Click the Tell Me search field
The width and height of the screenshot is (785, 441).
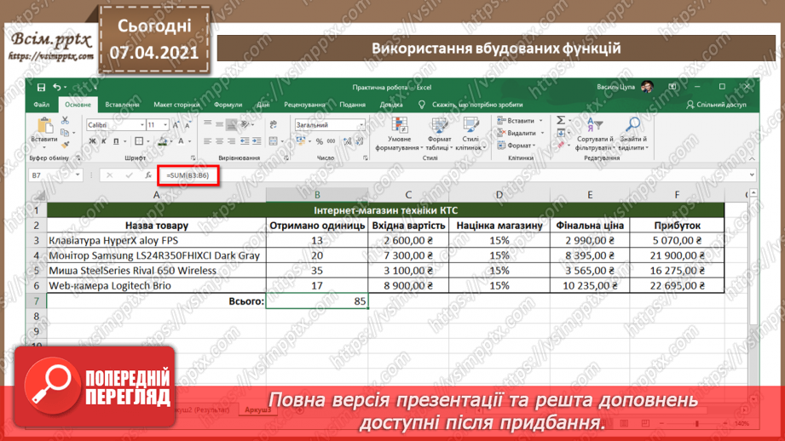(x=477, y=105)
